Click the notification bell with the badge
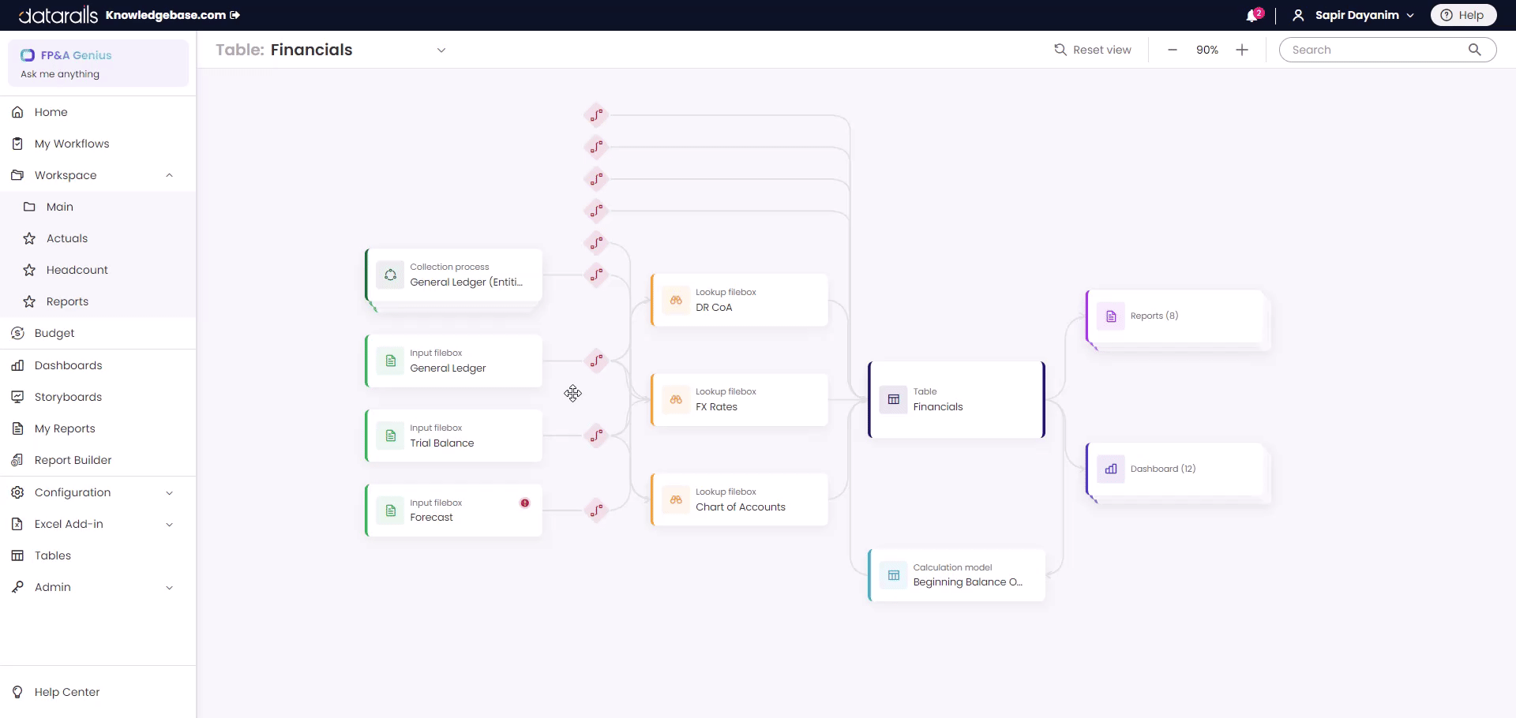The width and height of the screenshot is (1516, 718). (1254, 14)
